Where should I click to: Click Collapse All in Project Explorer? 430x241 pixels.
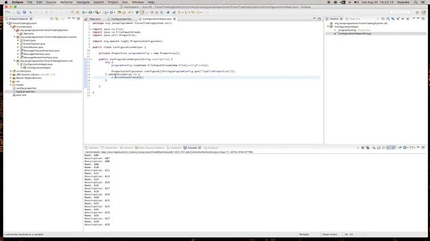coord(52,19)
